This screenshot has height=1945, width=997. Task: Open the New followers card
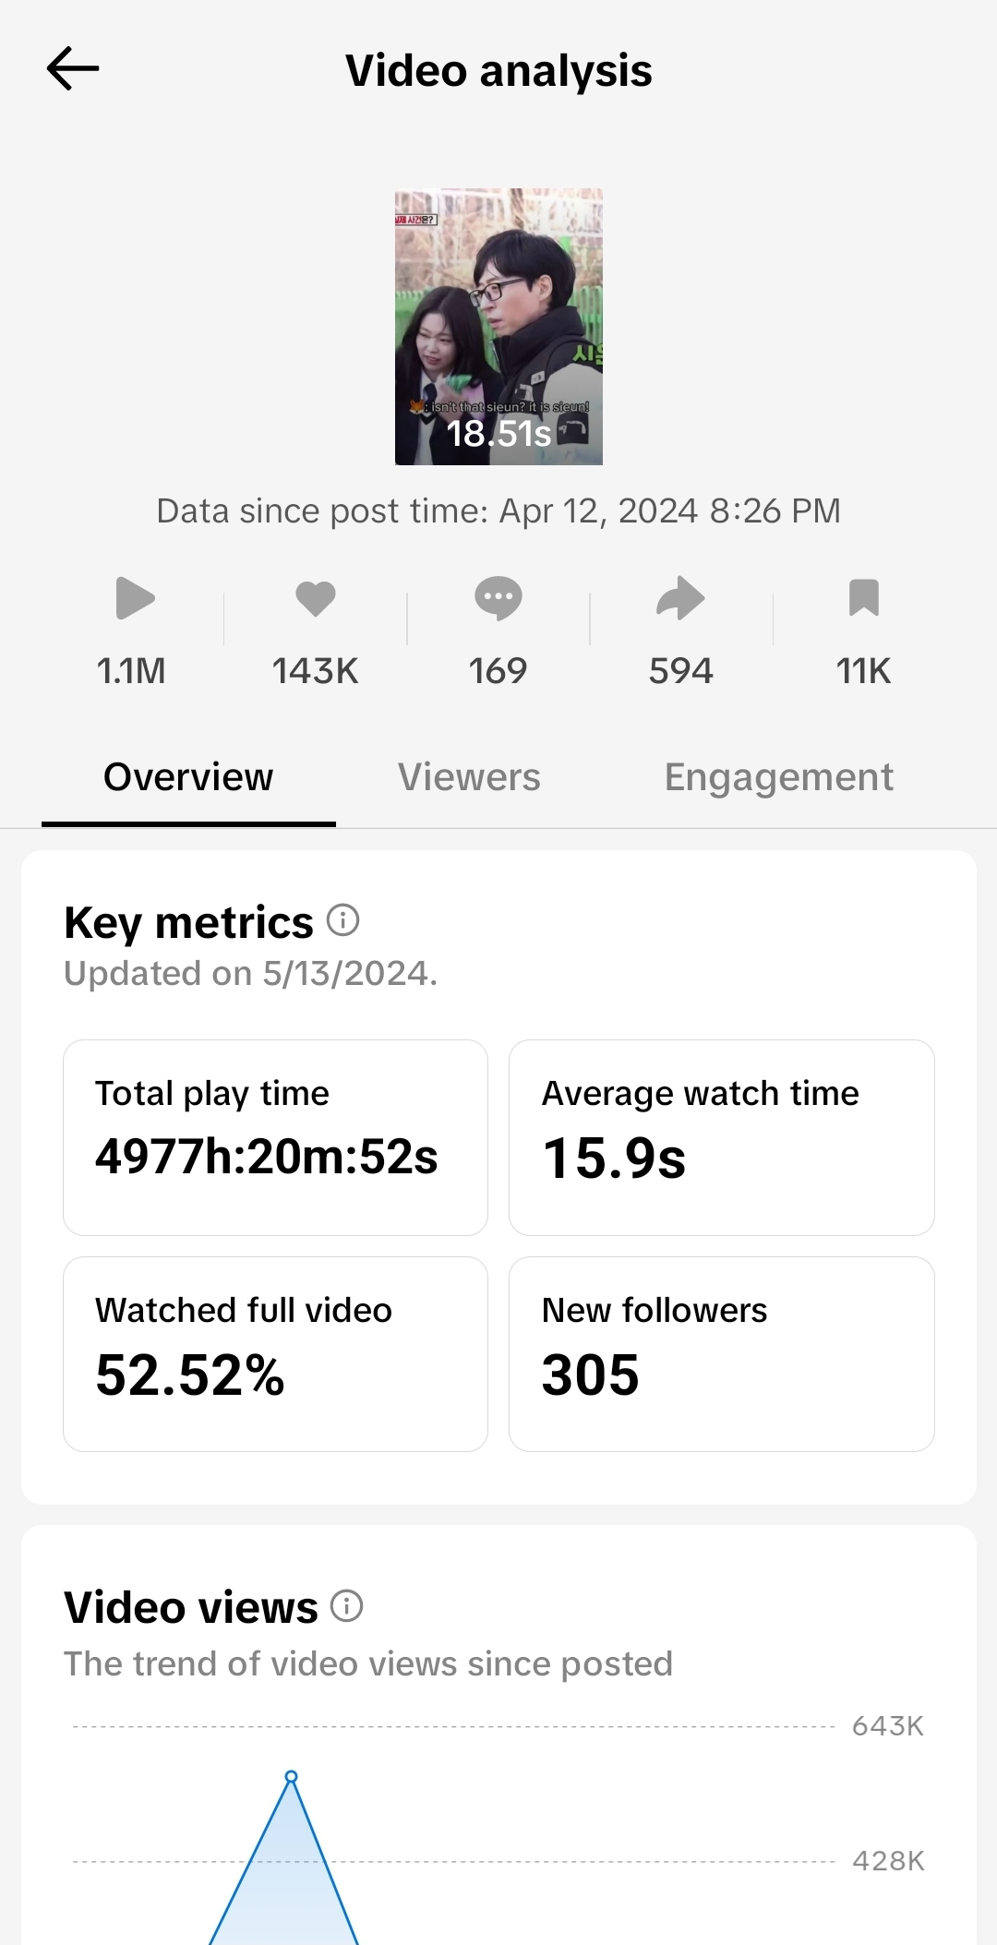tap(721, 1353)
